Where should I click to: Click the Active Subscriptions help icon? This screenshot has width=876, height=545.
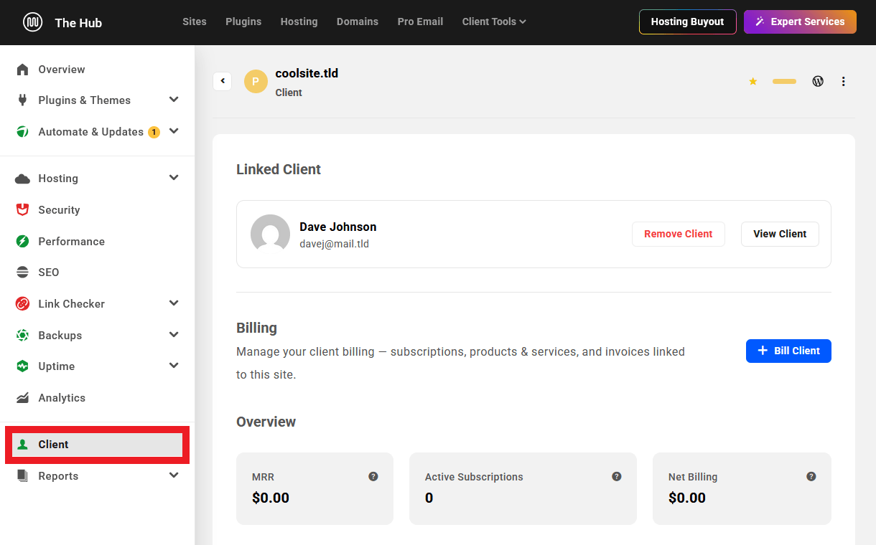click(617, 476)
